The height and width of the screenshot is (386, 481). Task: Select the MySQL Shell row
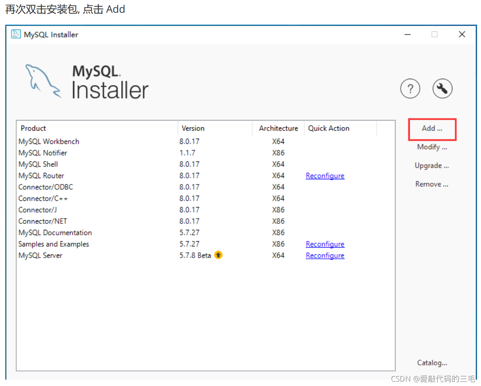[206, 164]
